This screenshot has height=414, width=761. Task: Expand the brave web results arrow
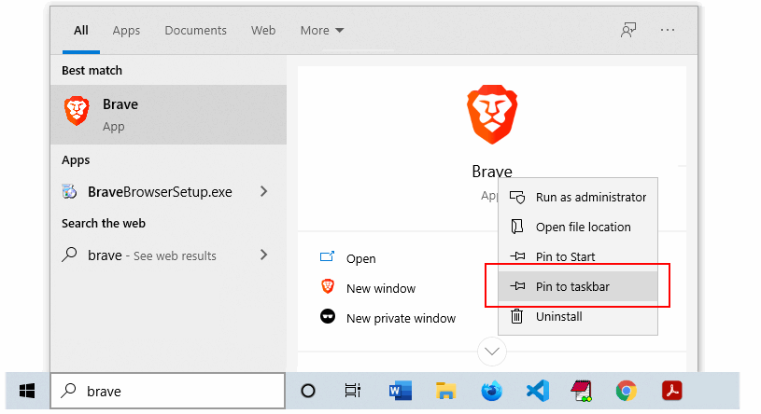coord(263,255)
